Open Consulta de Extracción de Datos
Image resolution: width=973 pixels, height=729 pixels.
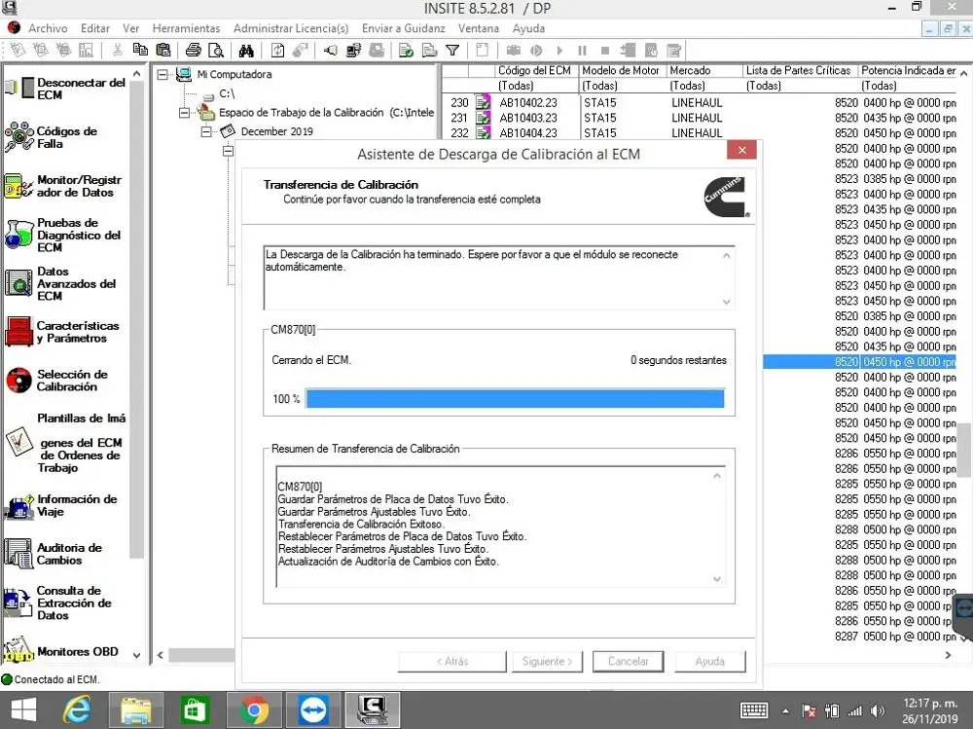pos(58,602)
